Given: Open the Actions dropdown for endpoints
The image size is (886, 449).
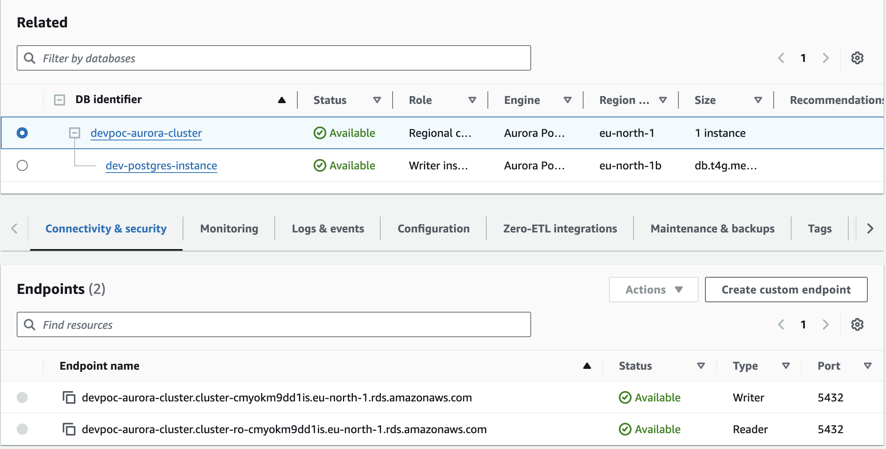Looking at the screenshot, I should pyautogui.click(x=653, y=290).
